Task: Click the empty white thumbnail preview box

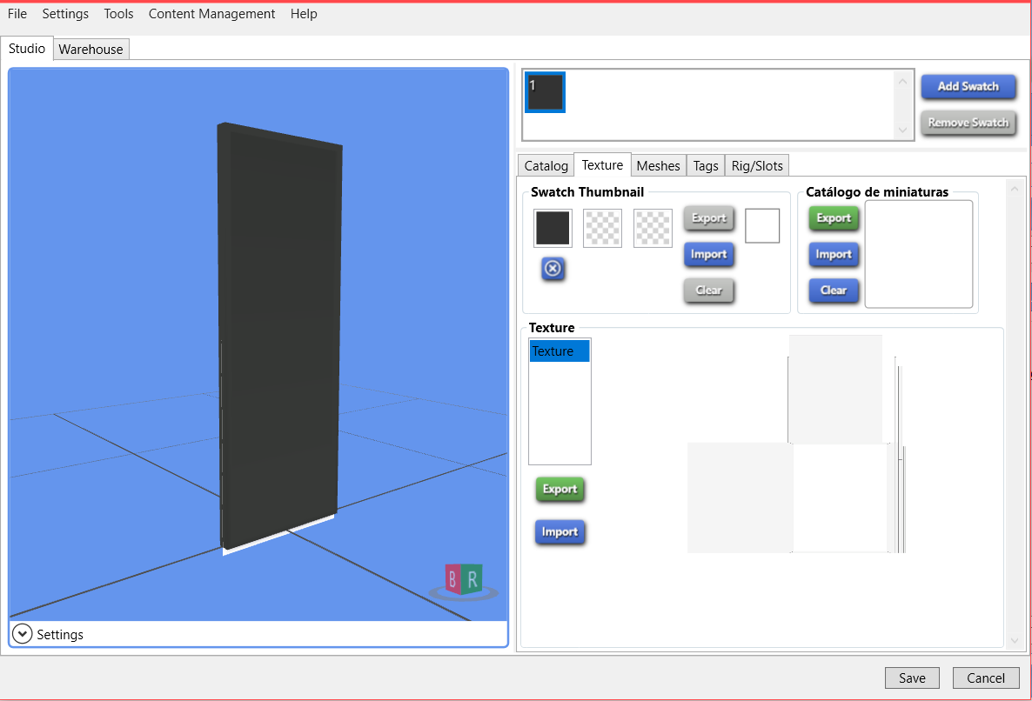Action: (762, 226)
